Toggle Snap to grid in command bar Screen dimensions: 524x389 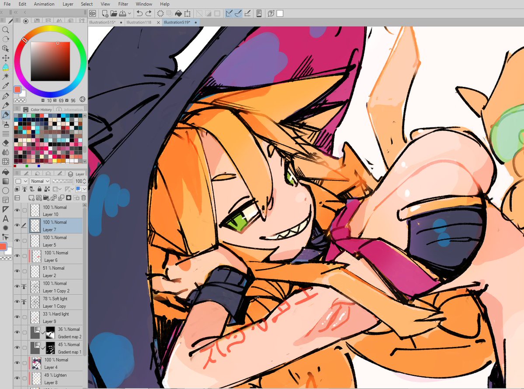[x=248, y=14]
